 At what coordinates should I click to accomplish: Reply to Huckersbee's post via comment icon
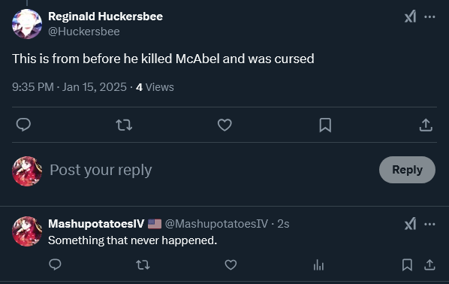(23, 125)
